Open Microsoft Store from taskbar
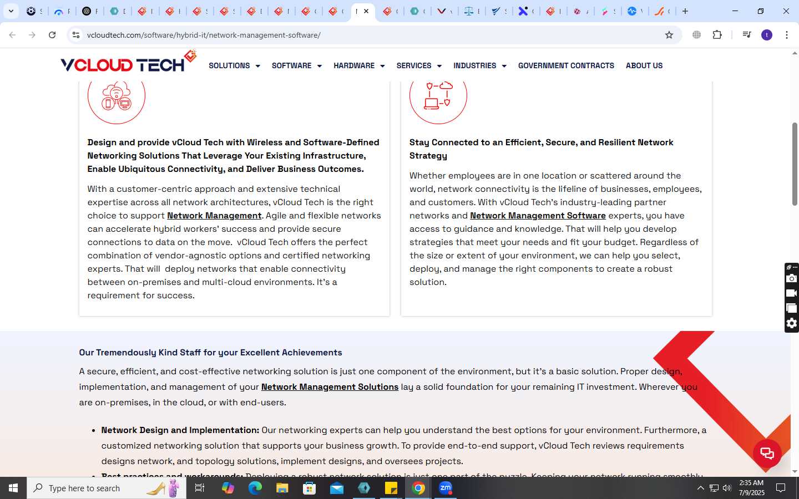The height and width of the screenshot is (499, 799). pyautogui.click(x=309, y=488)
